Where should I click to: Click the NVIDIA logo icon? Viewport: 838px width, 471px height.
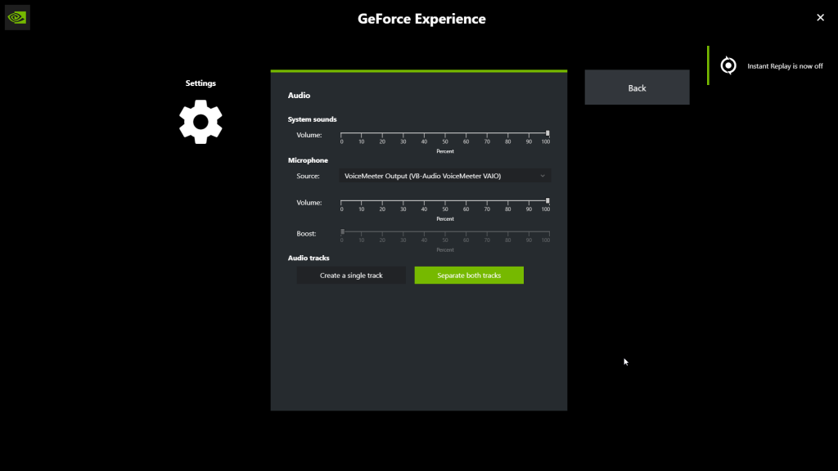[17, 18]
